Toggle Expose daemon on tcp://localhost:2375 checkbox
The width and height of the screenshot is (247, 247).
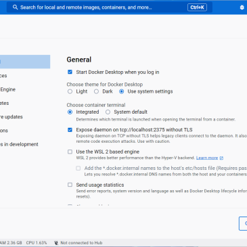pos(70,130)
